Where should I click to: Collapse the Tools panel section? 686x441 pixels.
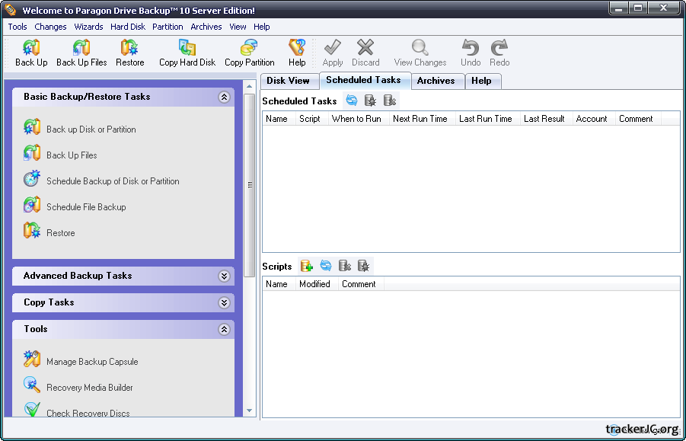click(x=224, y=330)
